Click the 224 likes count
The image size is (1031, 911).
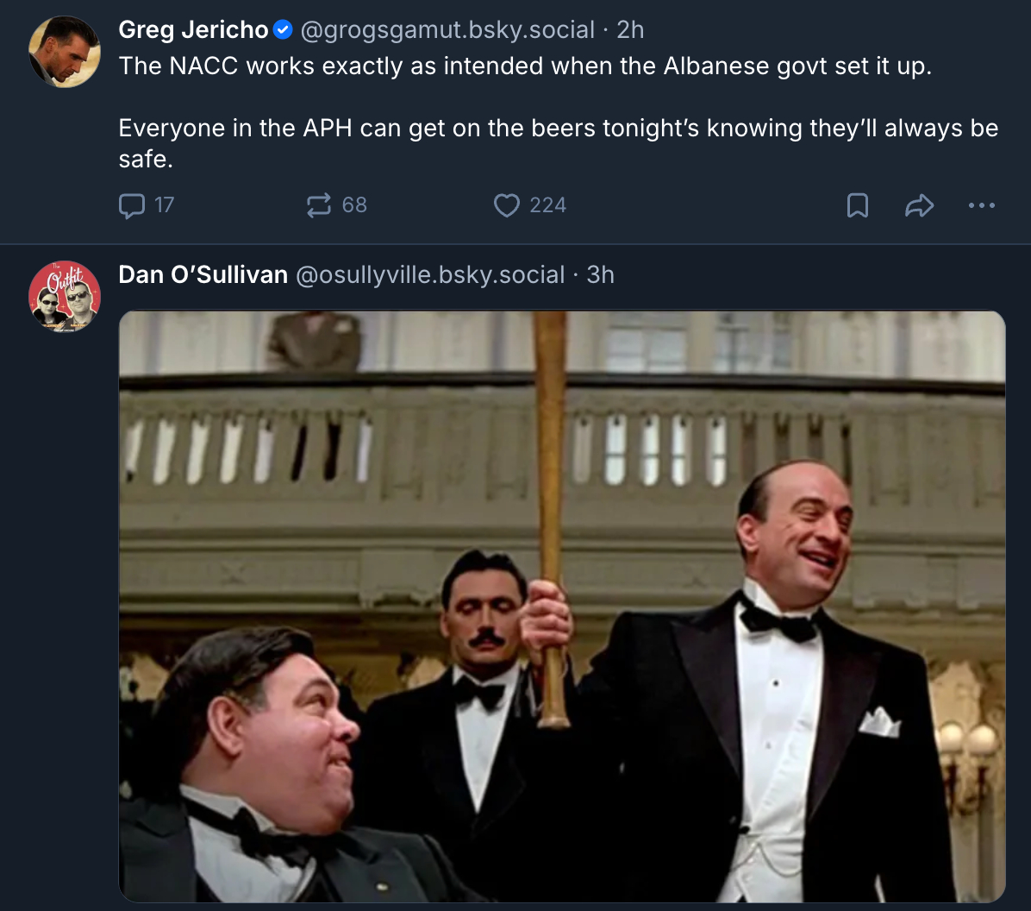547,205
